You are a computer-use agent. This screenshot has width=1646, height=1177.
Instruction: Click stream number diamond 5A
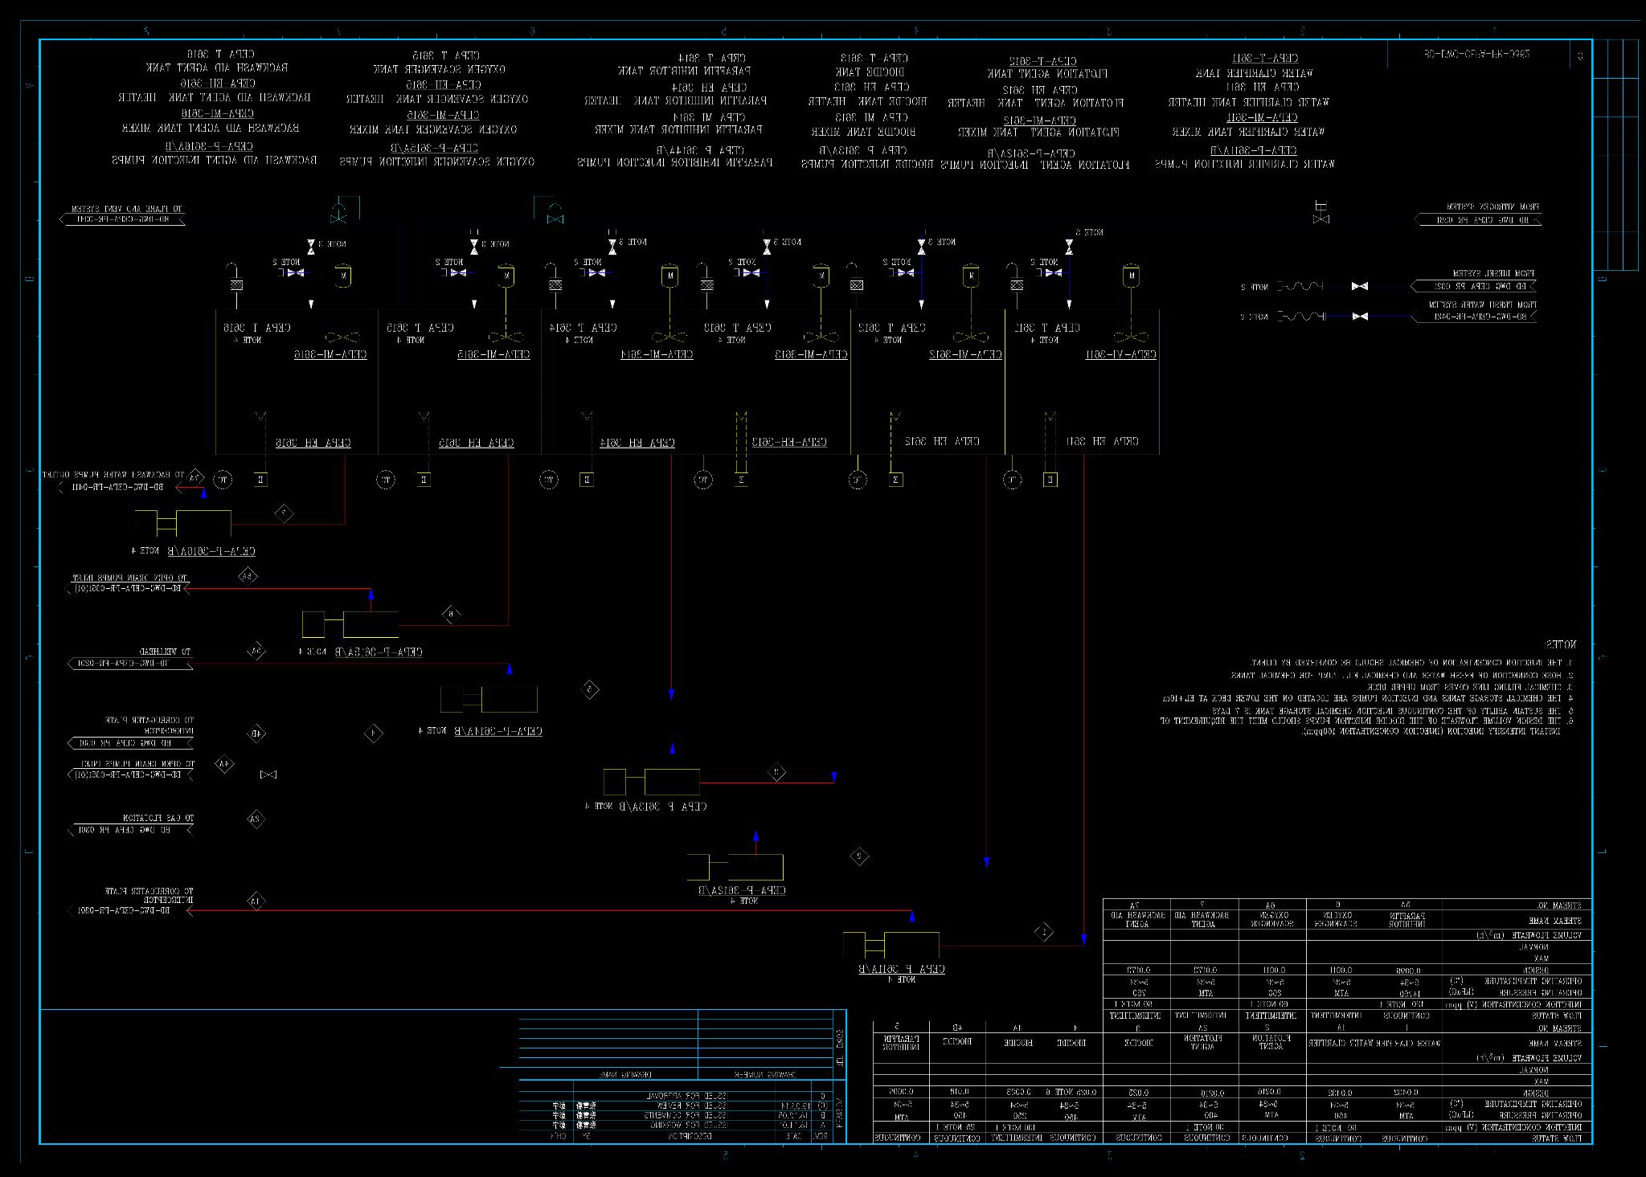pyautogui.click(x=256, y=651)
